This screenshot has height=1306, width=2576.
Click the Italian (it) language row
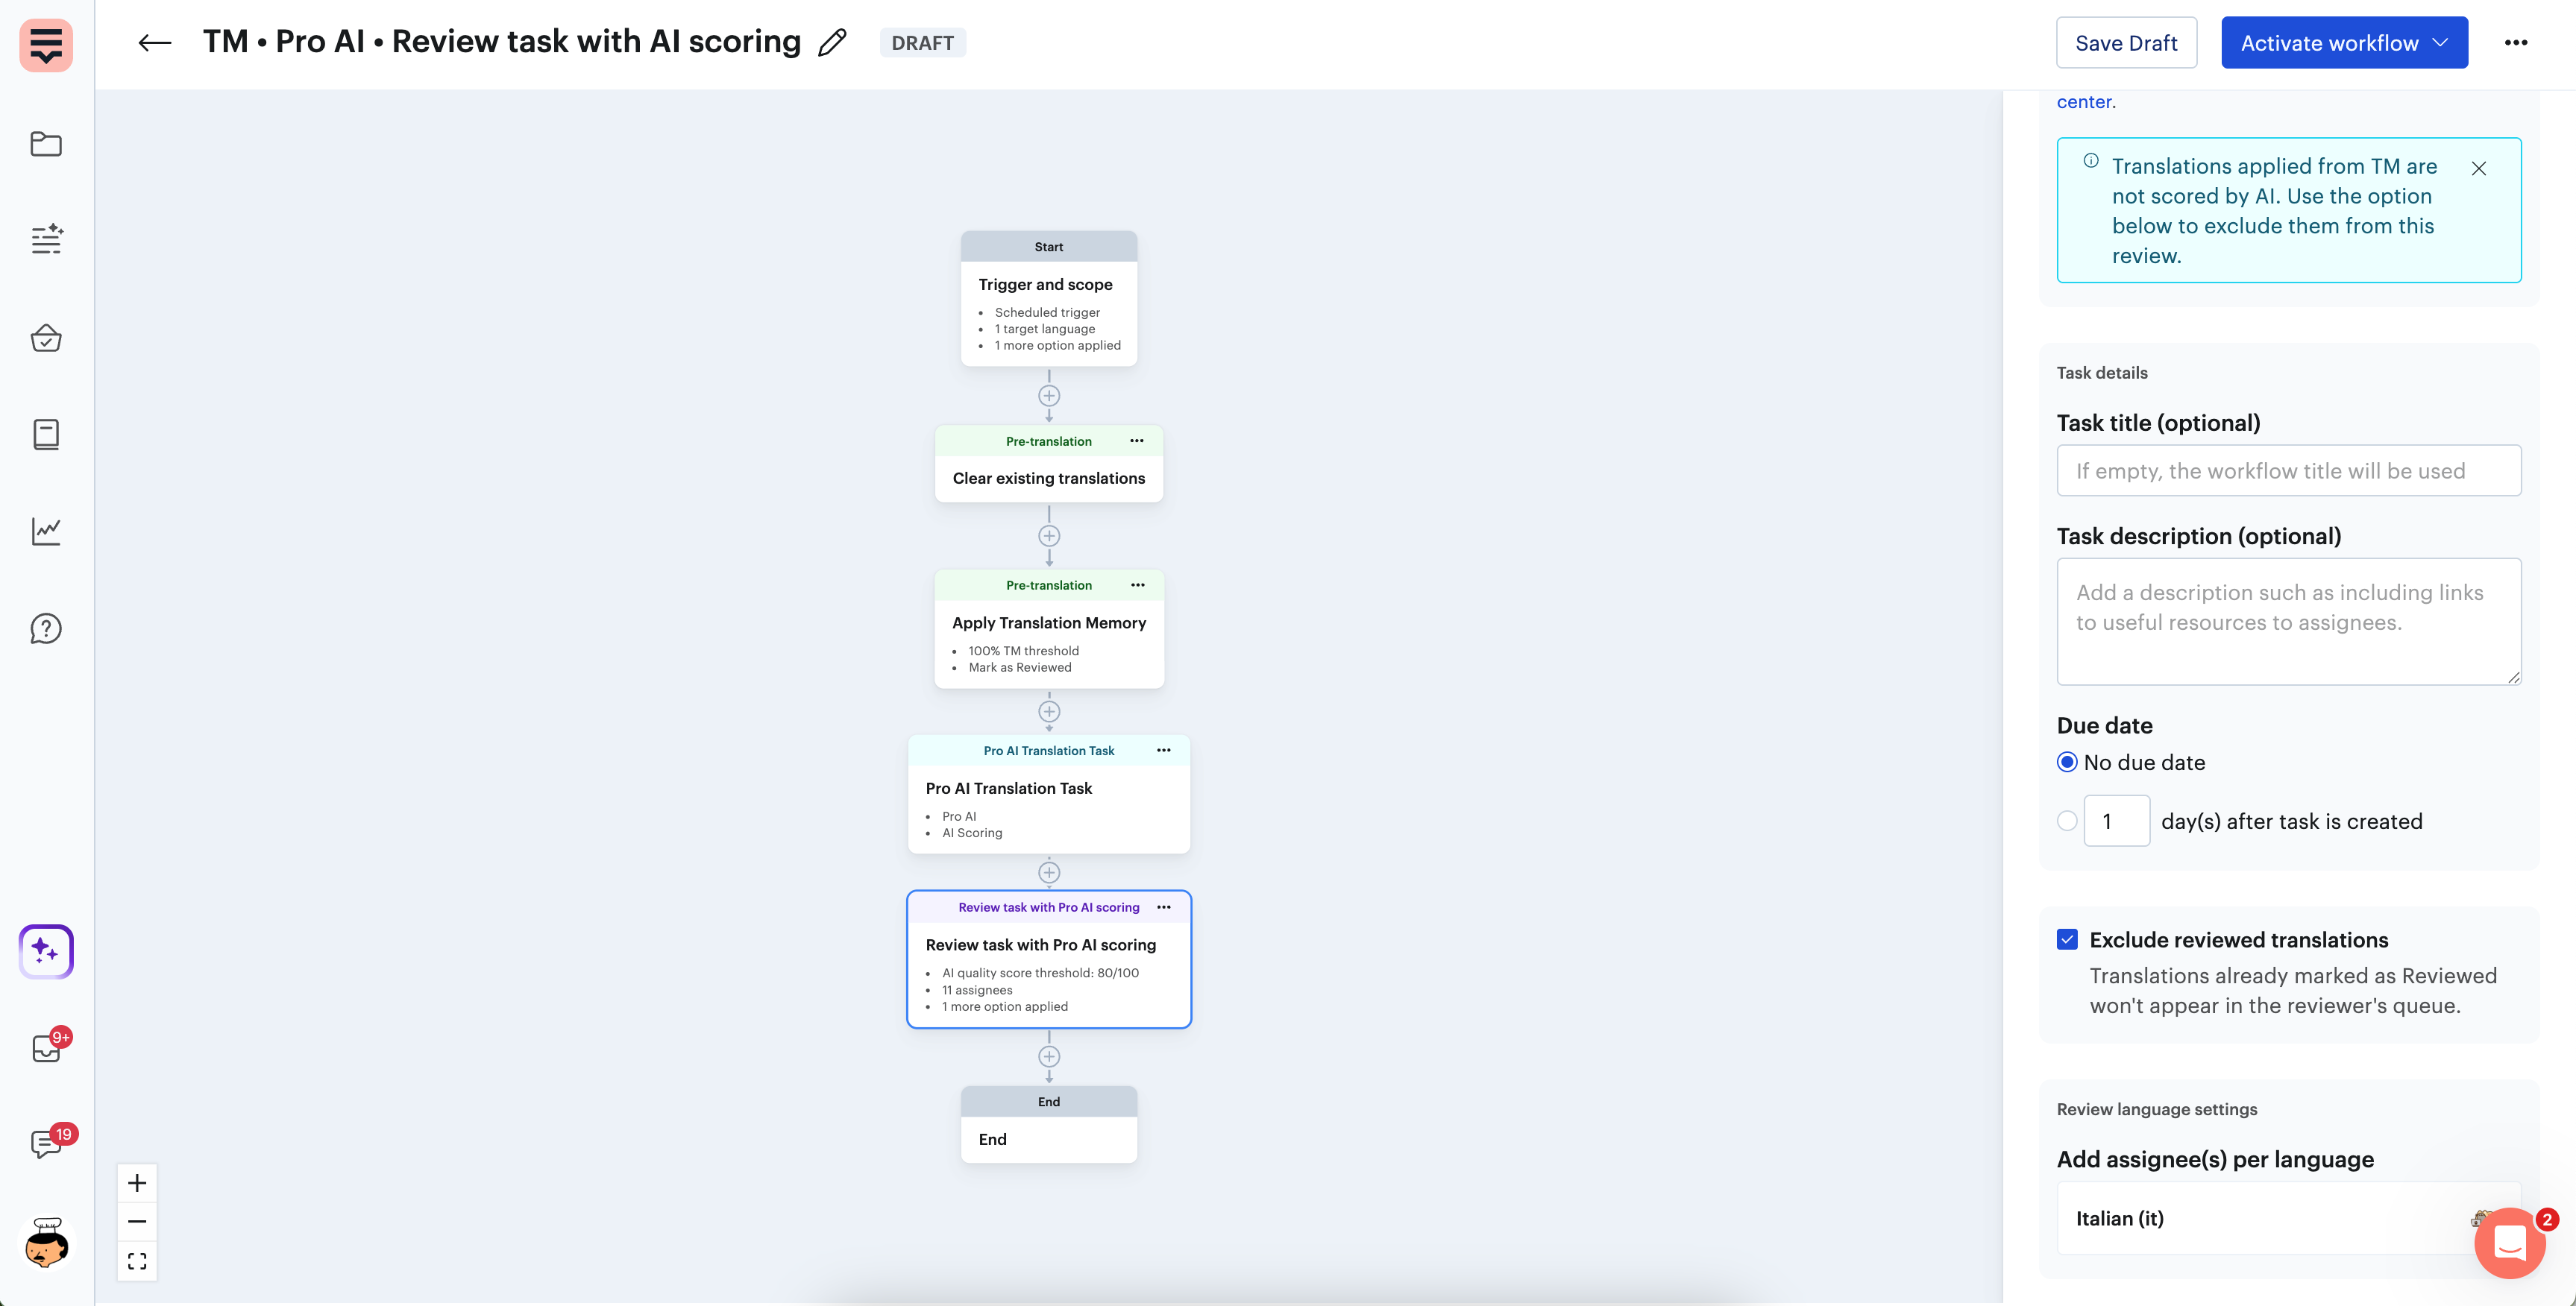pos(2288,1219)
